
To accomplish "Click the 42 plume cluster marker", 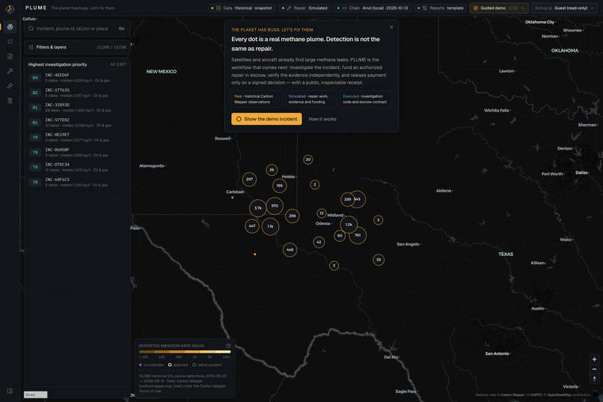I will [319, 242].
